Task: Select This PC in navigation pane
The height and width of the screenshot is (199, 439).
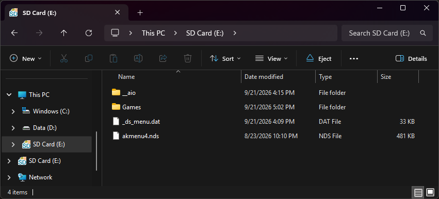Action: coord(39,95)
